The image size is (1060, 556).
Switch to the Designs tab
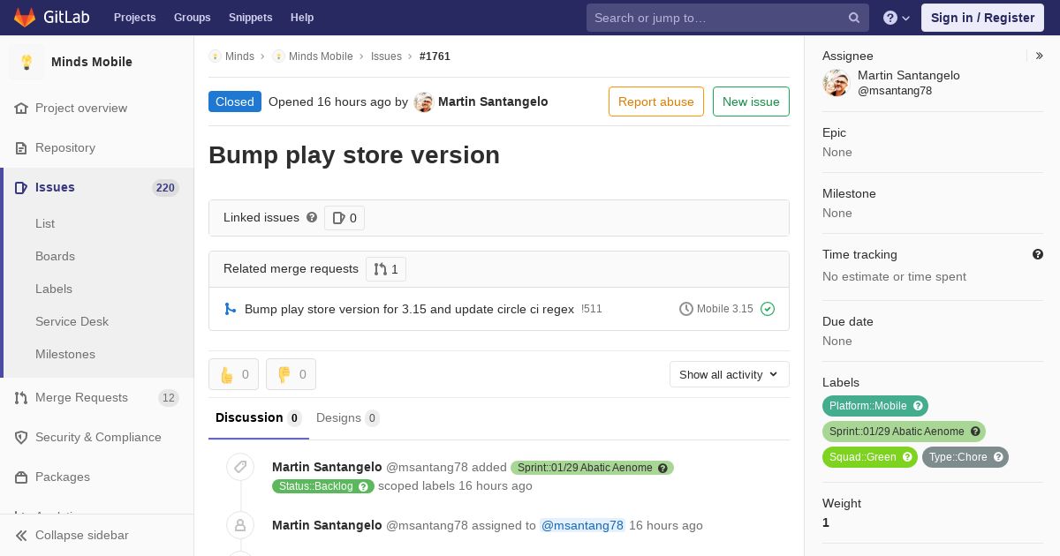tap(346, 418)
